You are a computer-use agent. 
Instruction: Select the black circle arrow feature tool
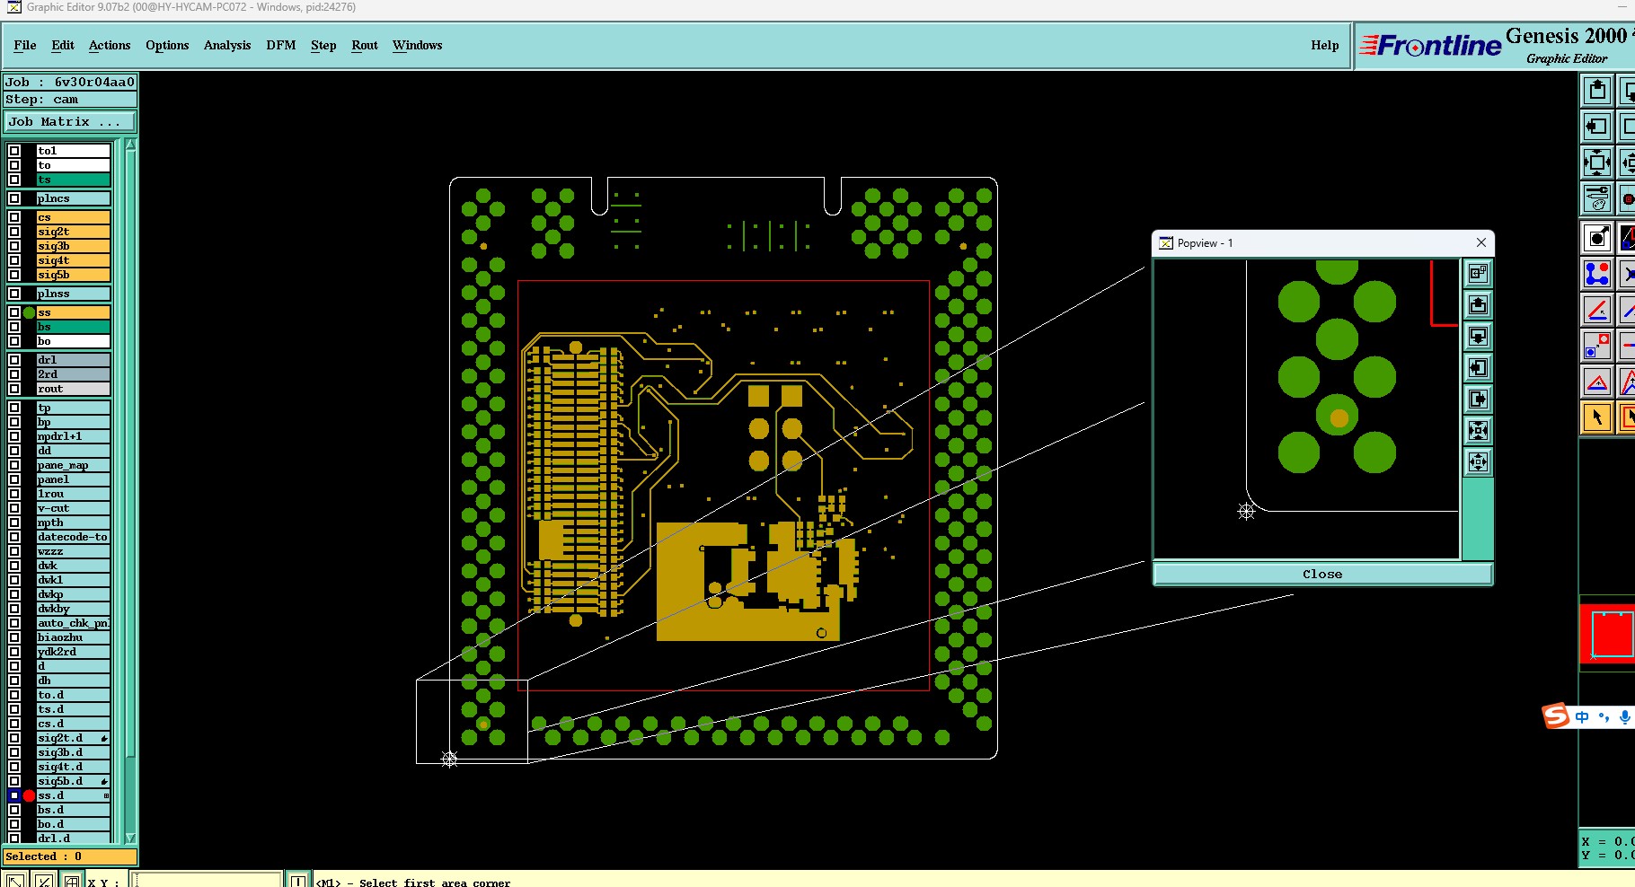[x=1596, y=238]
